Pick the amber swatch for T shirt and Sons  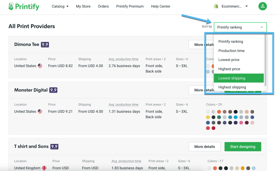[243, 168]
